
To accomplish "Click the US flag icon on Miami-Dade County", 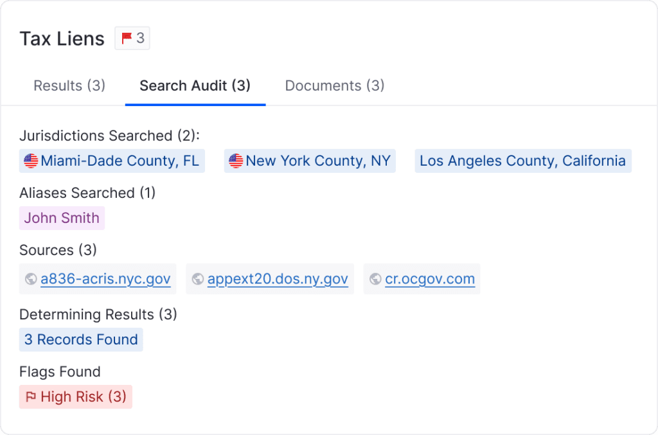I will (31, 161).
